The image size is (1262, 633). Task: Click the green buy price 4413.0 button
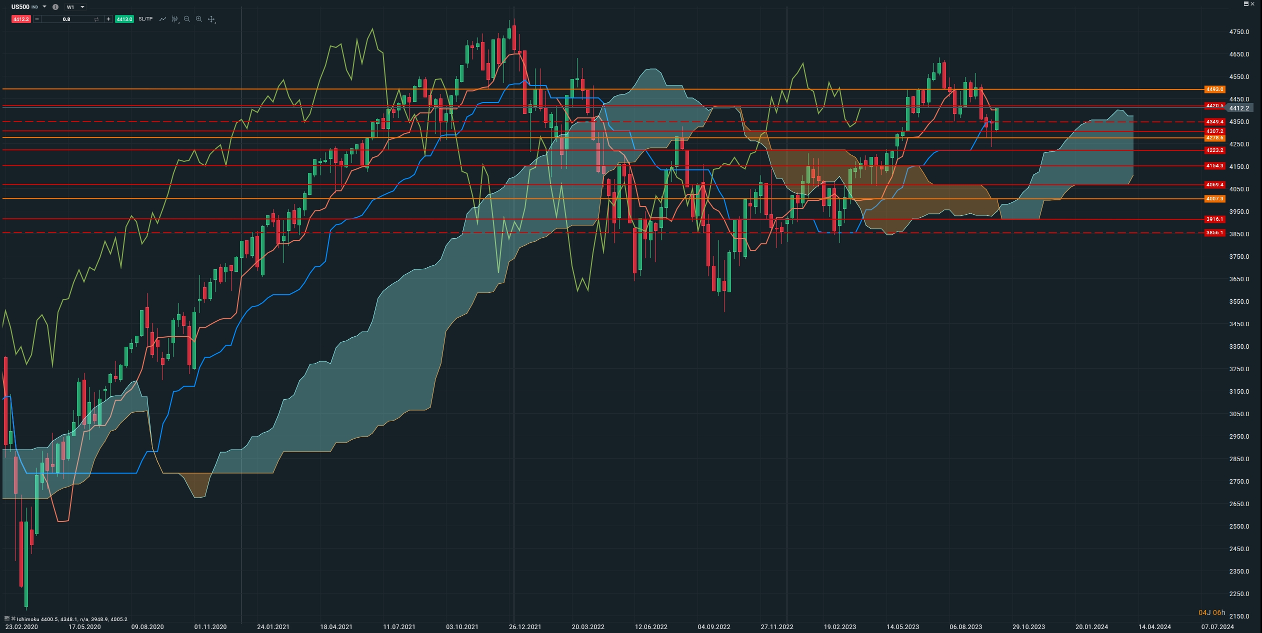(124, 19)
